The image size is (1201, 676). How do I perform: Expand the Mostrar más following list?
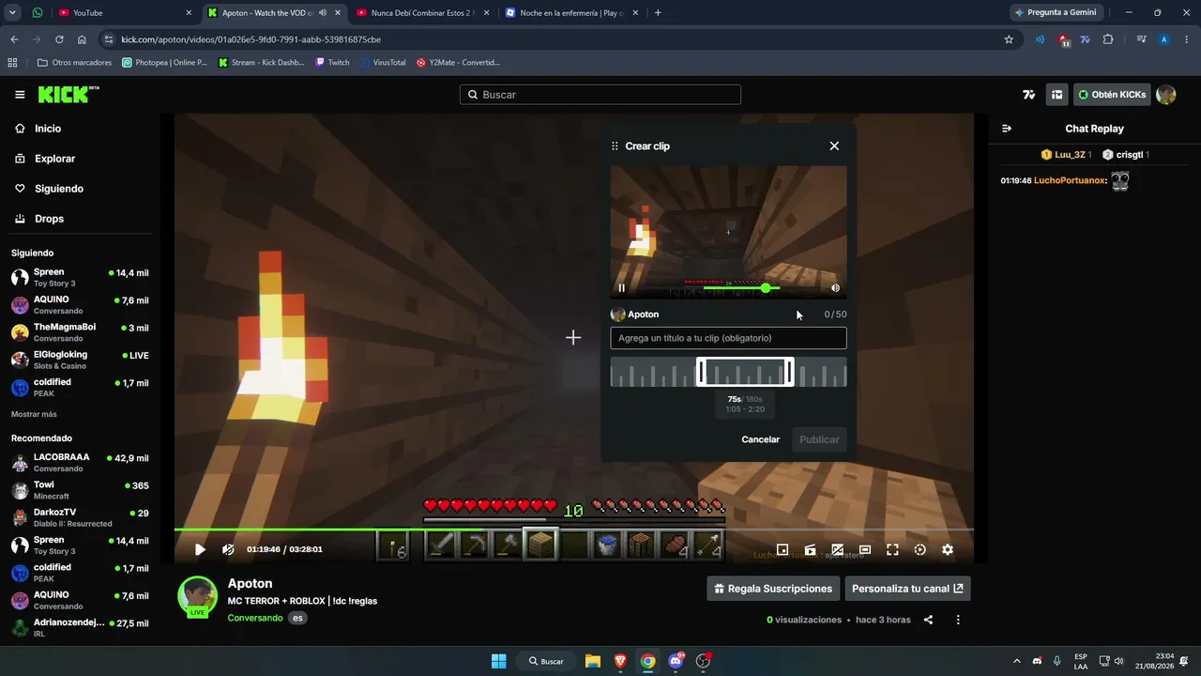[34, 414]
